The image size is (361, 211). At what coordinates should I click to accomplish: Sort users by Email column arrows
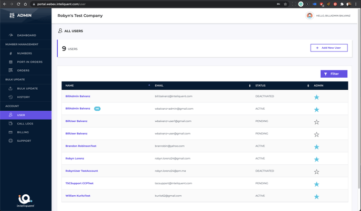pos(250,86)
